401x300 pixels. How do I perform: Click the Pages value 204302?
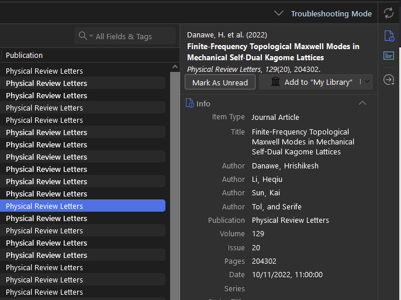pos(264,261)
